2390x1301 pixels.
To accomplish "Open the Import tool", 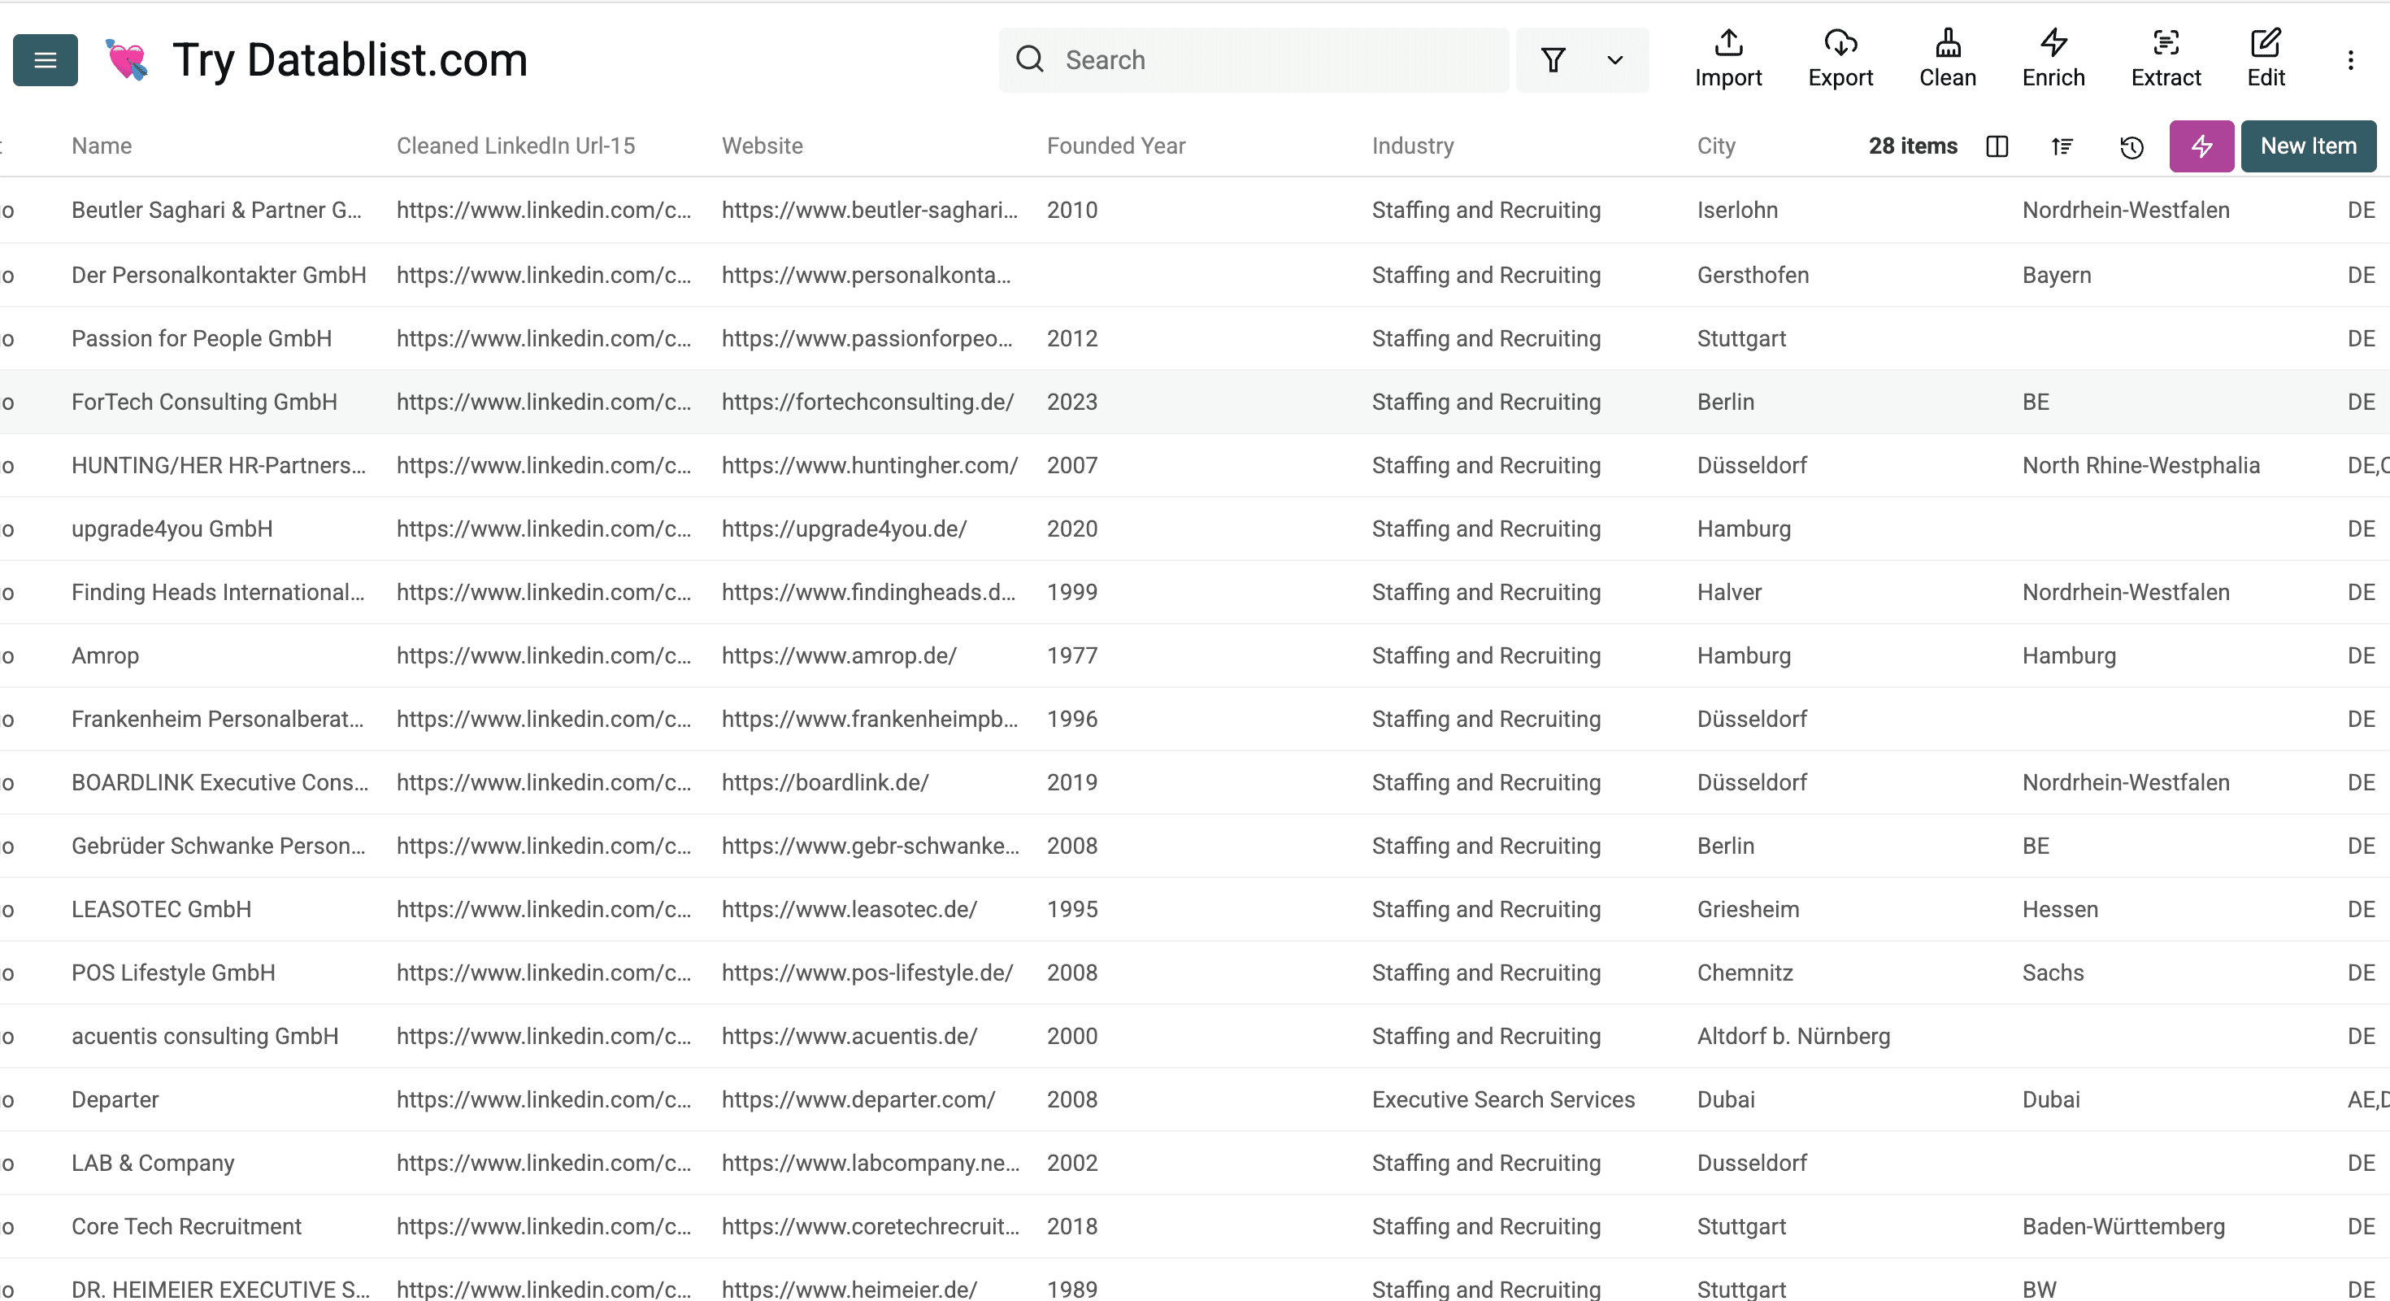I will point(1727,59).
